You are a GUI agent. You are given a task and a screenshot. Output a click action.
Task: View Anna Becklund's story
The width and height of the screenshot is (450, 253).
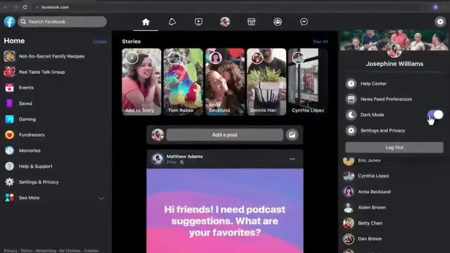(x=225, y=82)
